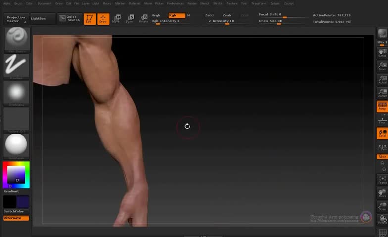Click the Frame mesh icon
Viewport: 388px width, 237px height.
[382, 180]
